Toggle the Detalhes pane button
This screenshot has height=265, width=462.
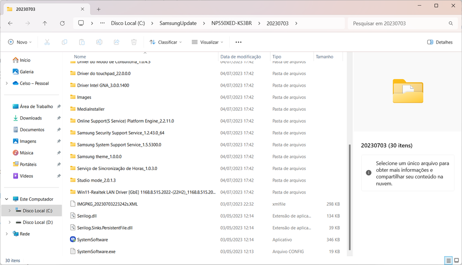pyautogui.click(x=440, y=42)
